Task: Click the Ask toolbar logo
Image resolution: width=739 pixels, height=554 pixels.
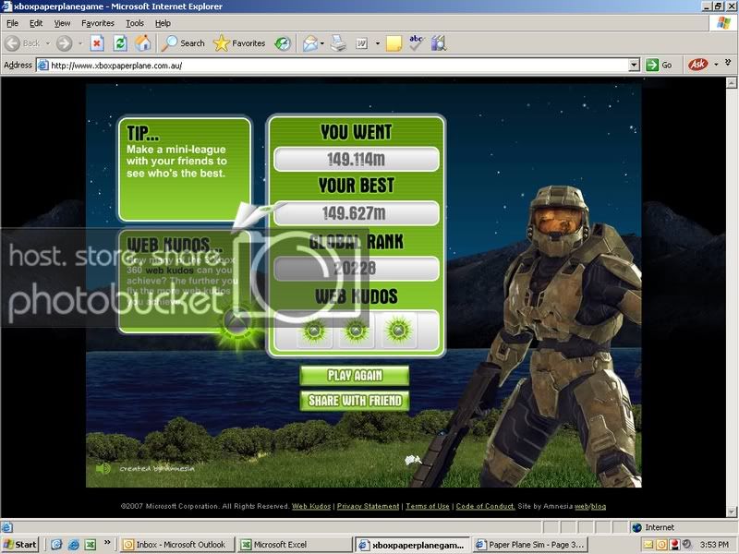Action: 698,65
